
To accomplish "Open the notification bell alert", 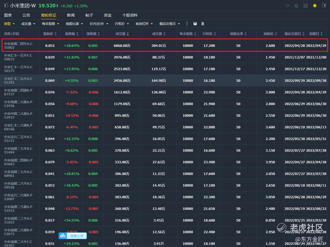I will (296, 6).
